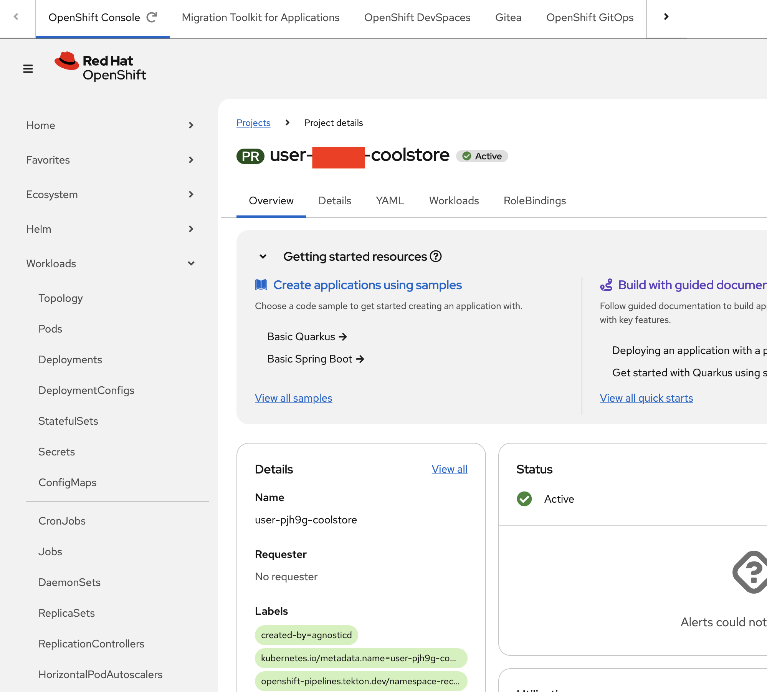Open the Migration Toolkit for Applications tab

click(x=261, y=18)
